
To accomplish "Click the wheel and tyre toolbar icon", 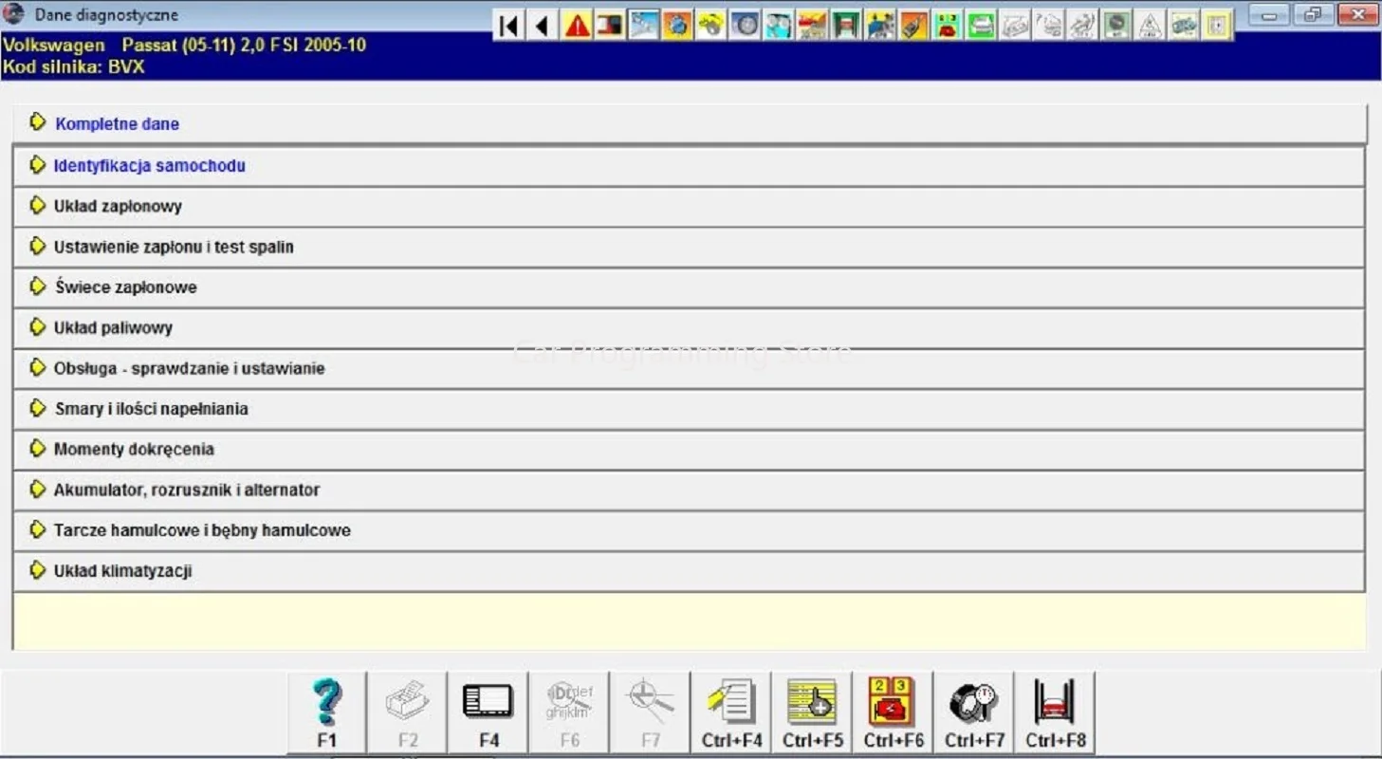I will (746, 22).
